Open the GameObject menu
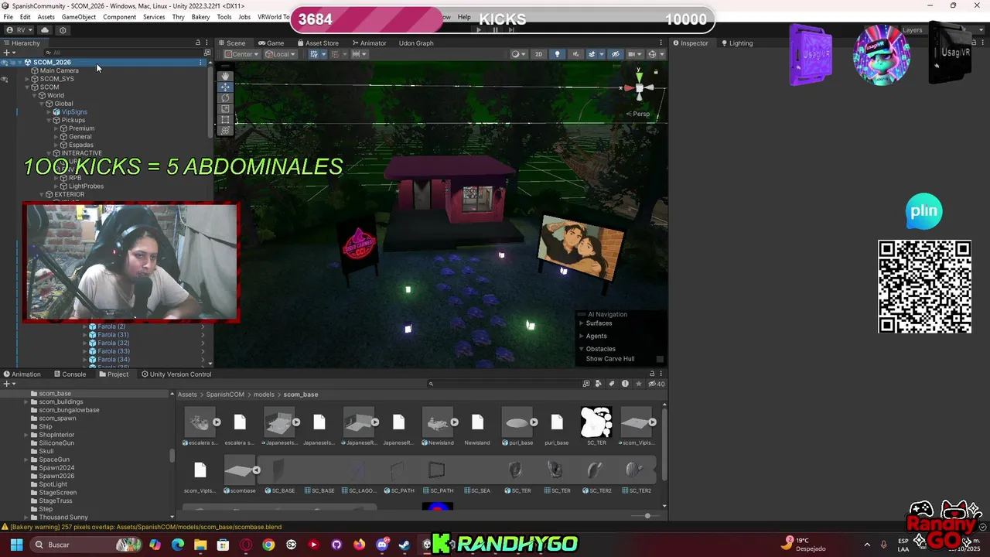This screenshot has height=557, width=990. tap(79, 17)
